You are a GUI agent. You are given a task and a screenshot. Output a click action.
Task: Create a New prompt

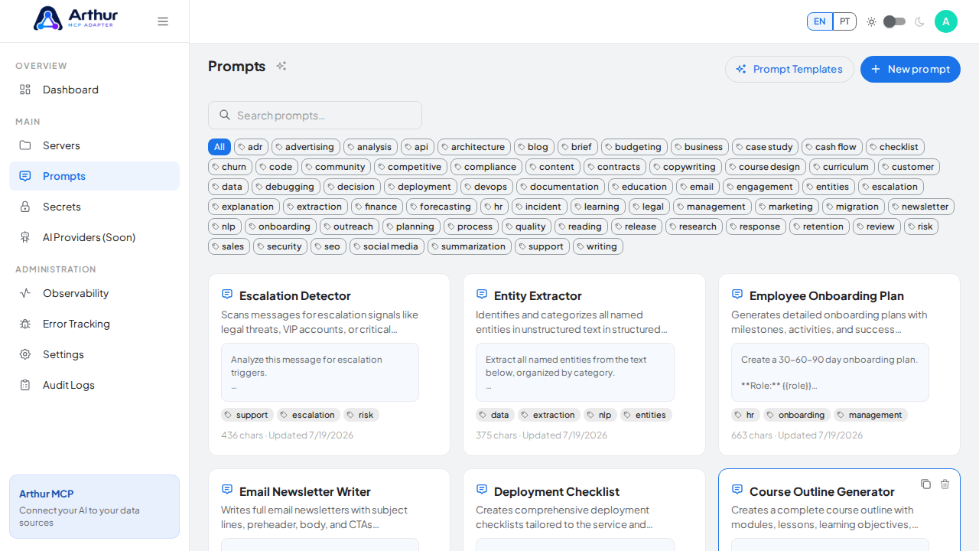point(910,69)
